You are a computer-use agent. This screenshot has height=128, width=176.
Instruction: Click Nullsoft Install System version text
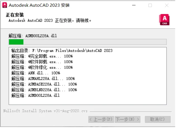pos(45,111)
